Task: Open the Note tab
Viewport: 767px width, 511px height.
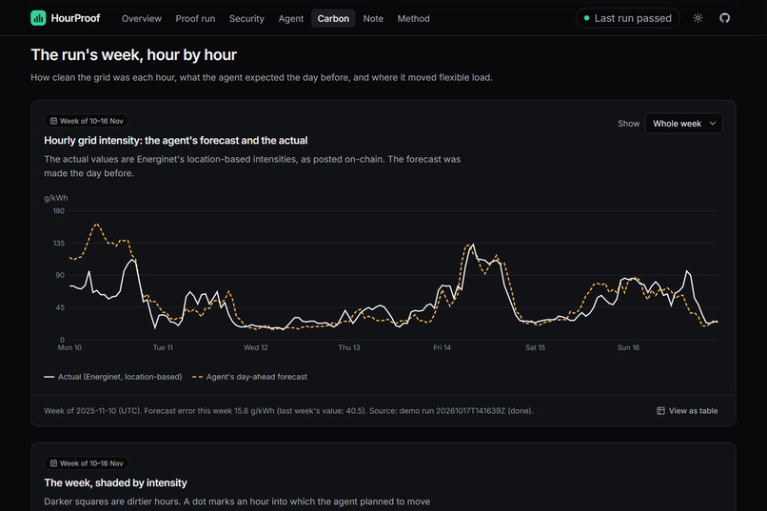Action: (x=373, y=19)
